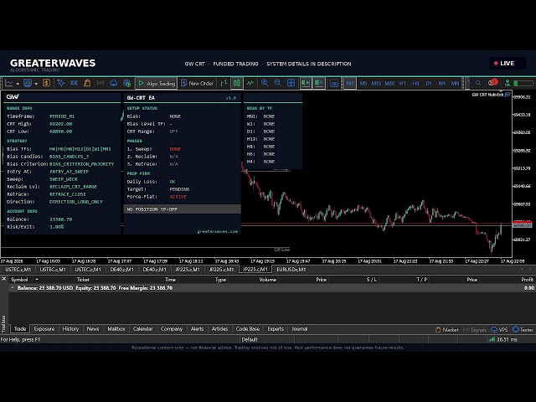Close the Toolbox panel
536x402 pixels.
[x=3, y=279]
